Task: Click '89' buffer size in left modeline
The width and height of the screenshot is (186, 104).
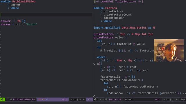Action: click(11, 99)
